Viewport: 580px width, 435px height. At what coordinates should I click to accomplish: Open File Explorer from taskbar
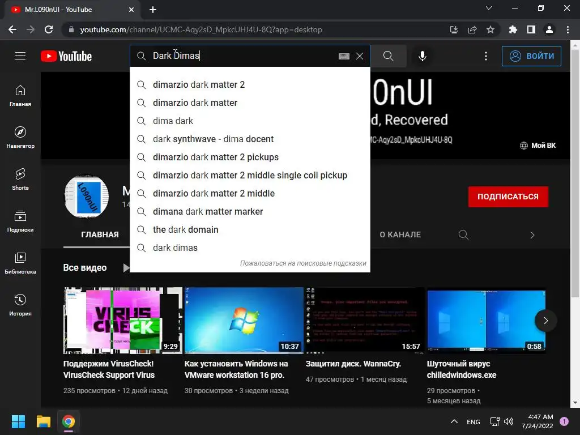[x=43, y=421]
